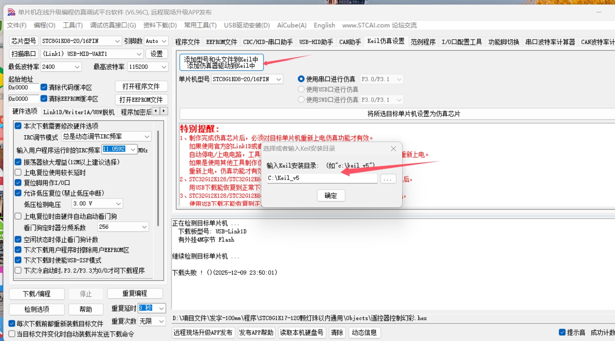Screen dimensions: 615x341
Task: Click the 打开程序文件 button
Action: click(x=141, y=86)
